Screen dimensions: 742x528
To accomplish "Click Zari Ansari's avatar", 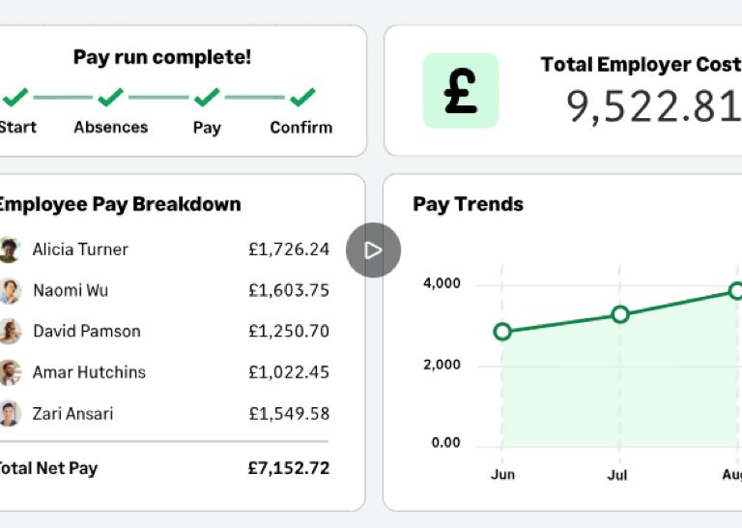I will point(9,413).
